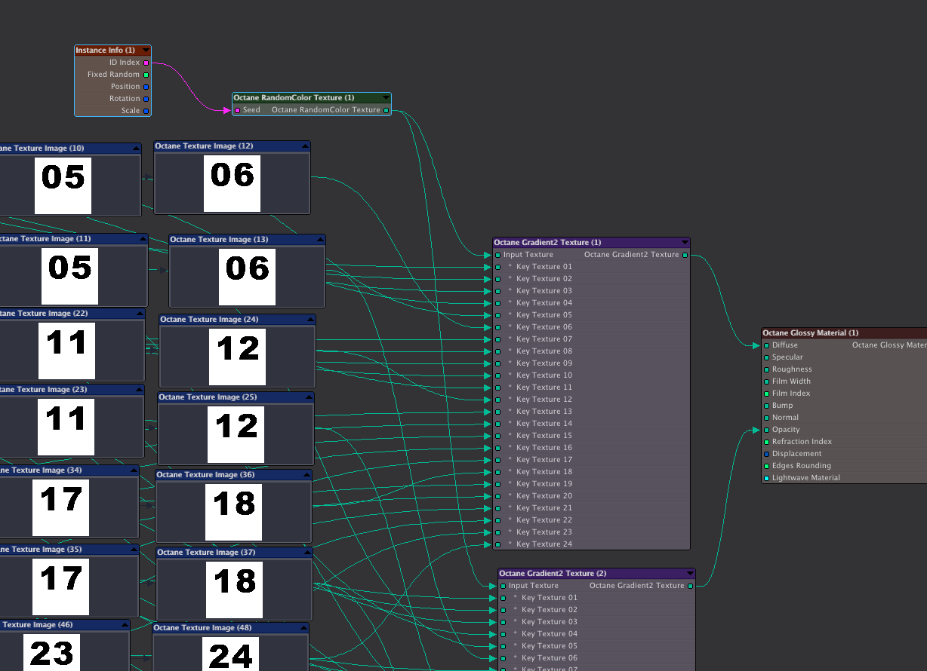Click the Key Texture 20 label

(x=544, y=496)
